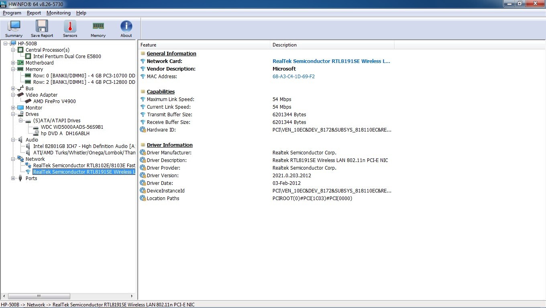Select the Maximum Link Speed row
Image resolution: width=546 pixels, height=308 pixels.
(x=266, y=99)
